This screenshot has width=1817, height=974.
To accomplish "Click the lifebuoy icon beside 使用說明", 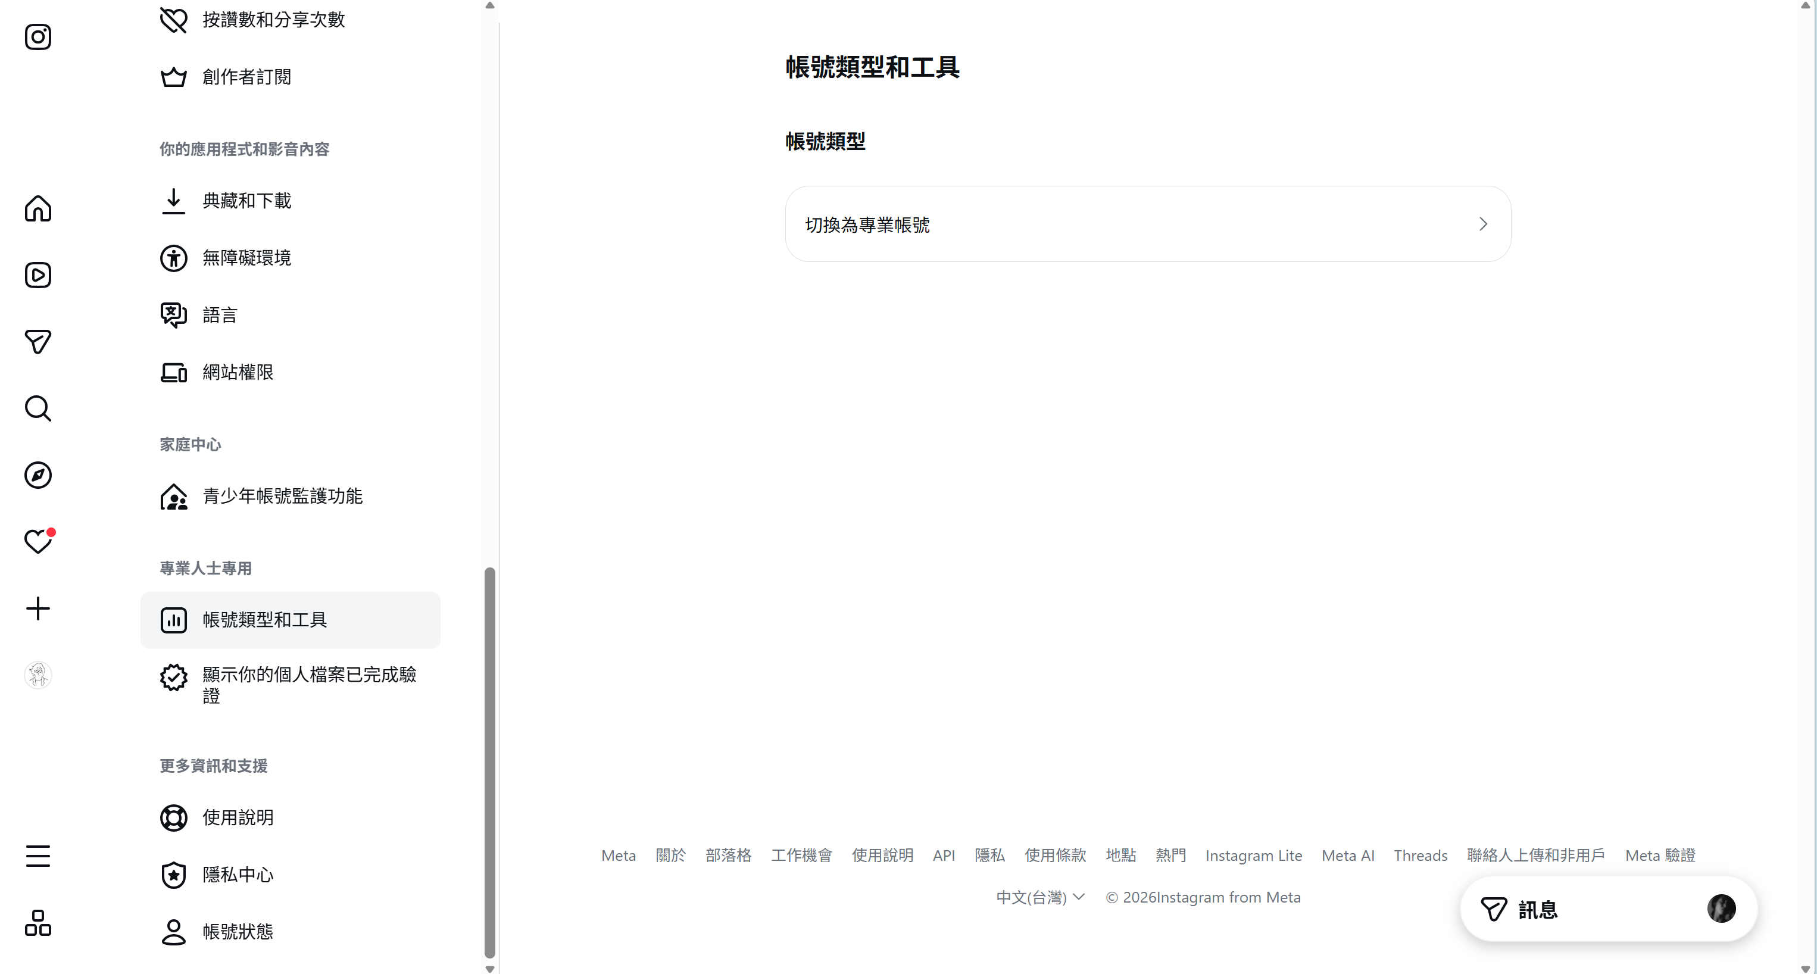I will [173, 818].
